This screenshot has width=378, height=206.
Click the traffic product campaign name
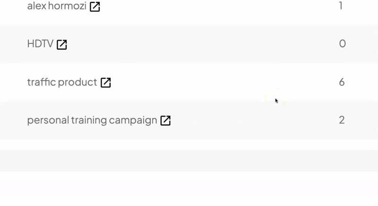pyautogui.click(x=62, y=82)
